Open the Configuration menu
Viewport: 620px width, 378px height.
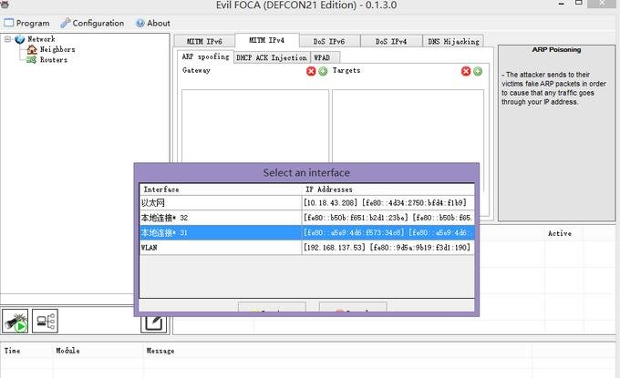(x=92, y=23)
